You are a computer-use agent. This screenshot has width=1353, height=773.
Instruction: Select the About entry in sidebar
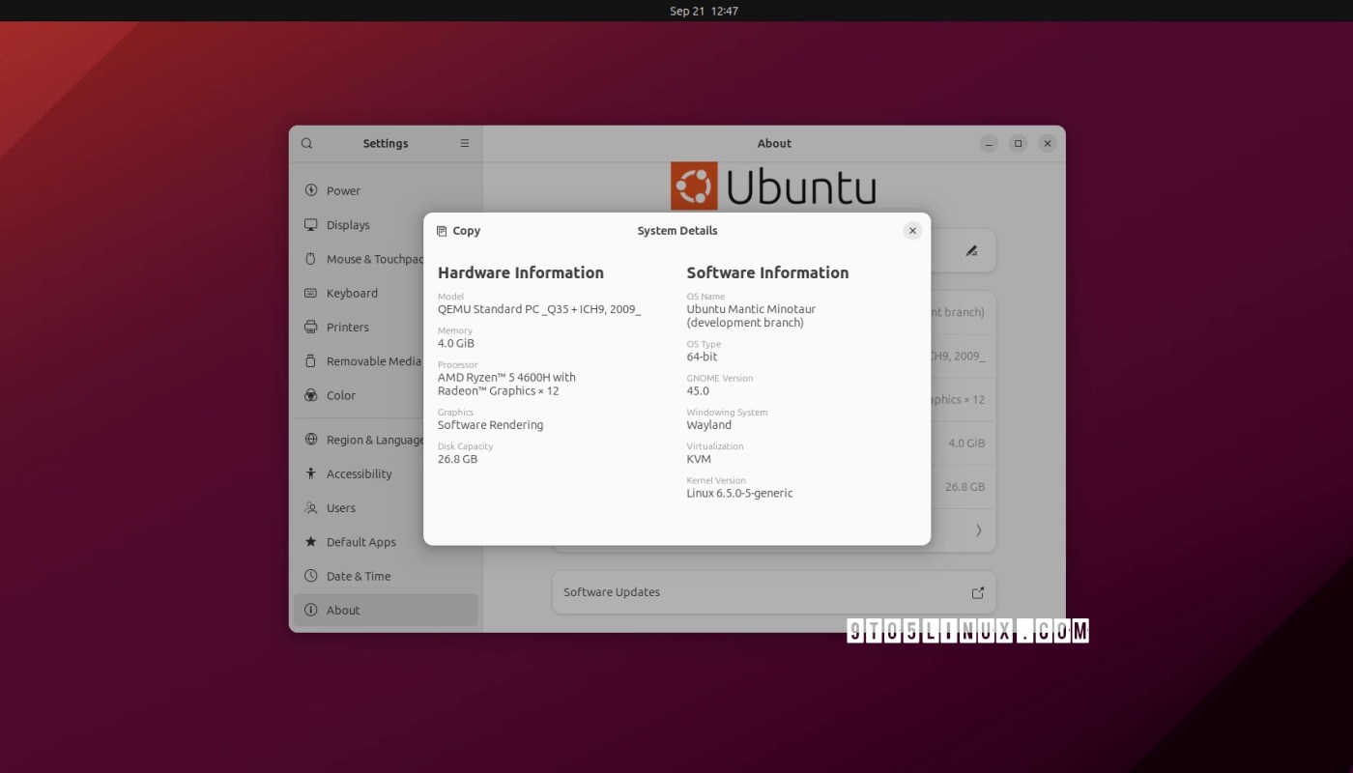click(386, 610)
